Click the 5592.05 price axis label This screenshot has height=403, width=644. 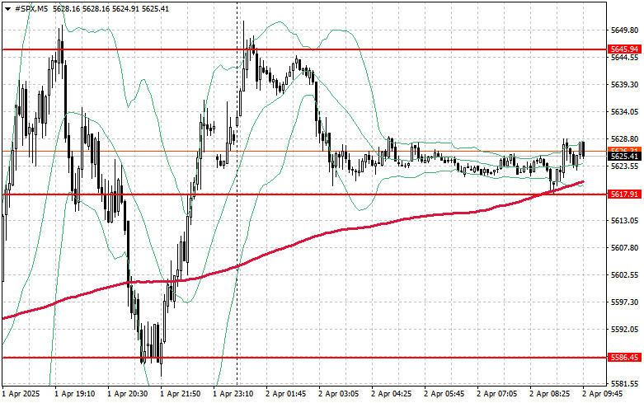pos(624,329)
